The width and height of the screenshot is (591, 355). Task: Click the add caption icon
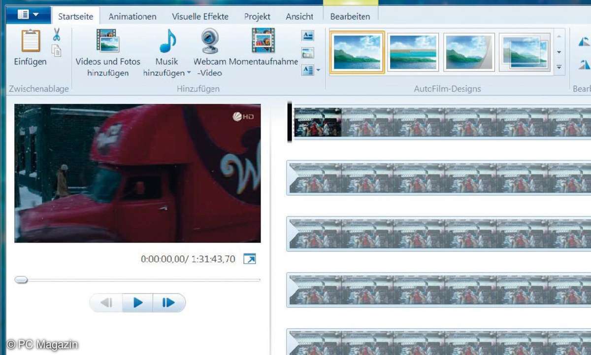tap(308, 53)
